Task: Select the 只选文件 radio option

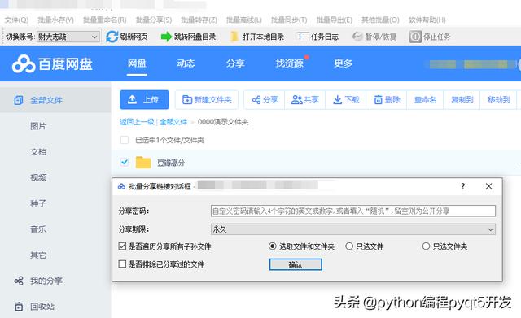Action: 349,246
